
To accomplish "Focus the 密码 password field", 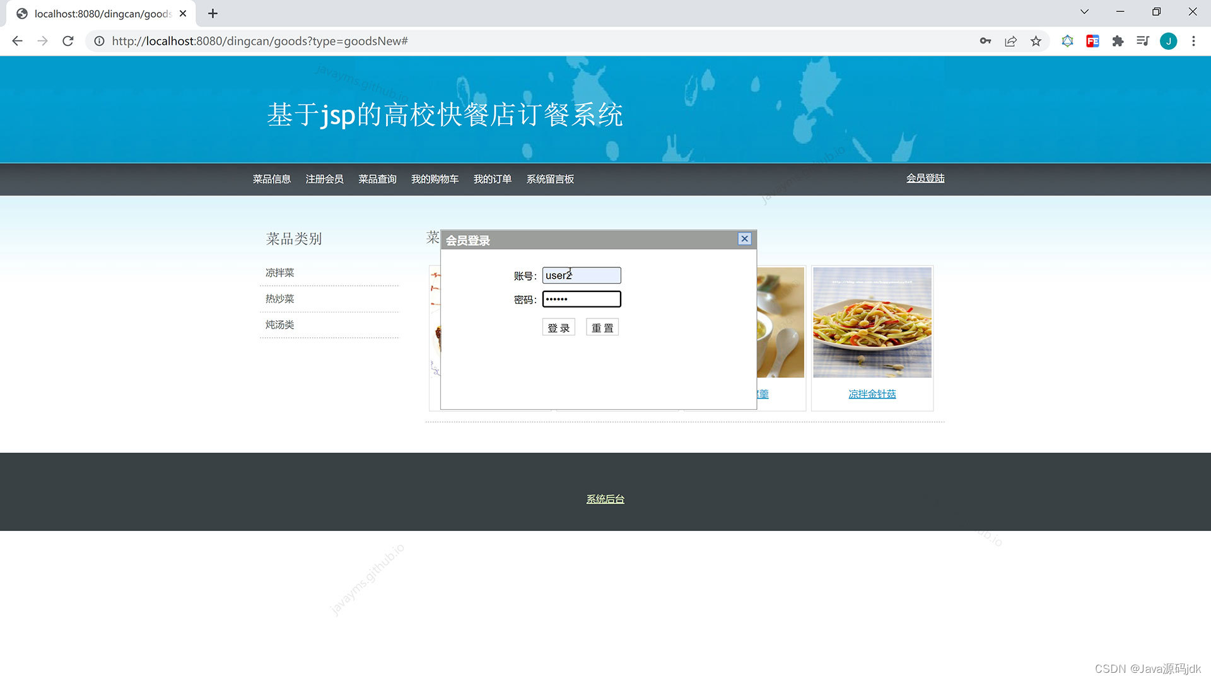I will pos(581,299).
